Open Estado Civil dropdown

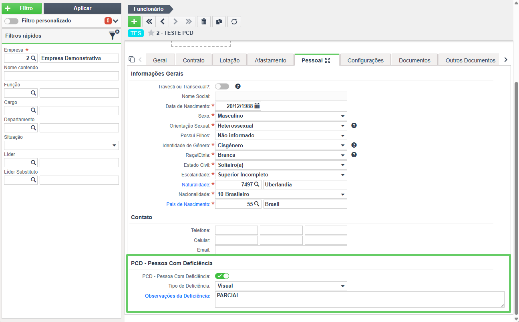pyautogui.click(x=281, y=165)
